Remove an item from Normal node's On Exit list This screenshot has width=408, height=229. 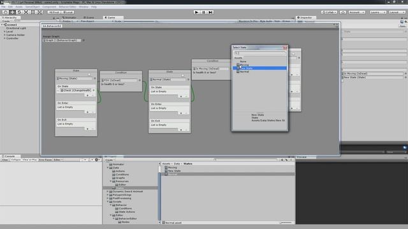click(186, 130)
